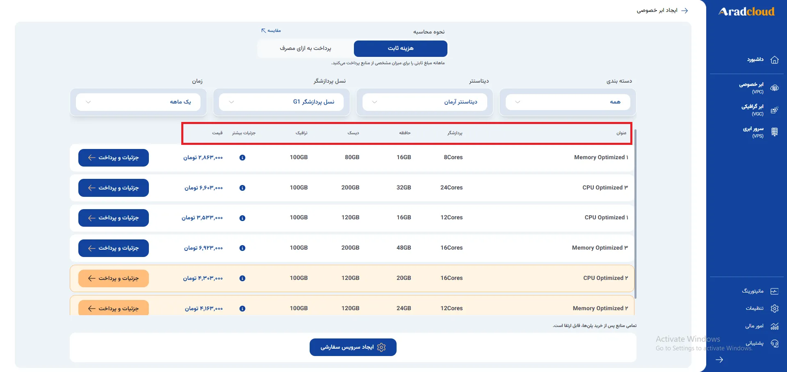Viewport: 787px width, 372px height.
Task: Open داشبورد menu item in sidebar
Action: point(755,60)
